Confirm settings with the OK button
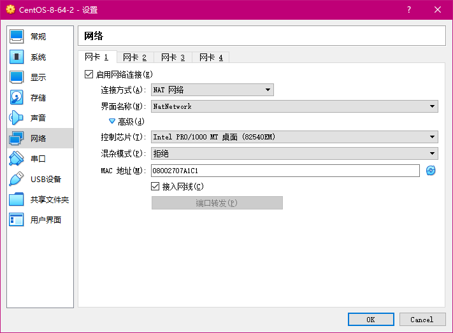The width and height of the screenshot is (453, 333). tap(371, 320)
